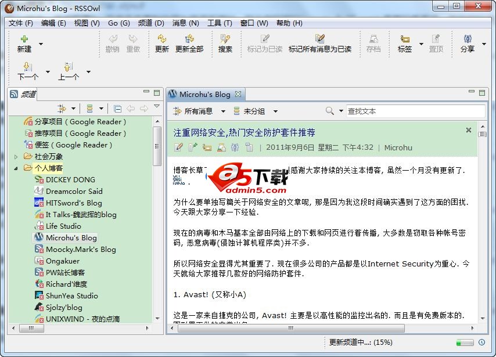Open the 编辑 (E) menu
Screen dimensions: 496x357
point(53,23)
